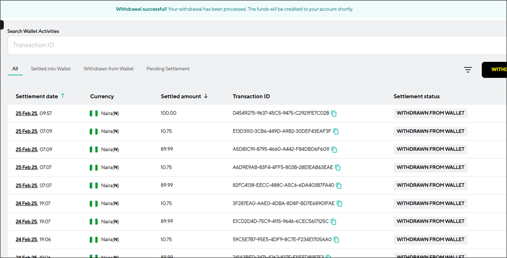
Task: Open the Withdrawn from Wallet tab
Action: (x=108, y=69)
